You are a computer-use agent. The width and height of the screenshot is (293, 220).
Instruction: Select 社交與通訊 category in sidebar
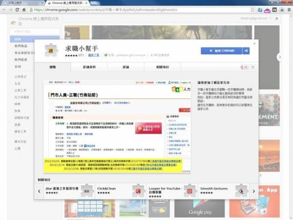21,97
